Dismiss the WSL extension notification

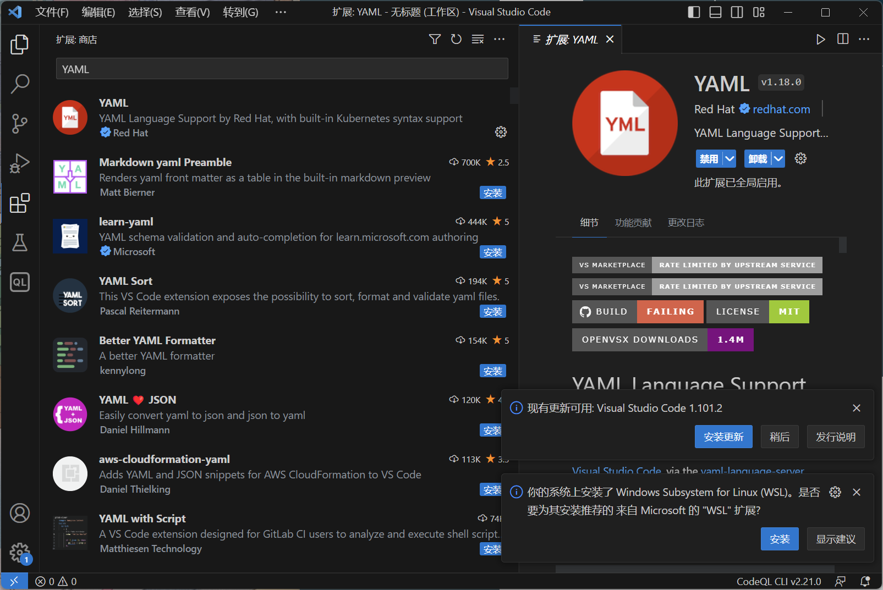coord(857,492)
